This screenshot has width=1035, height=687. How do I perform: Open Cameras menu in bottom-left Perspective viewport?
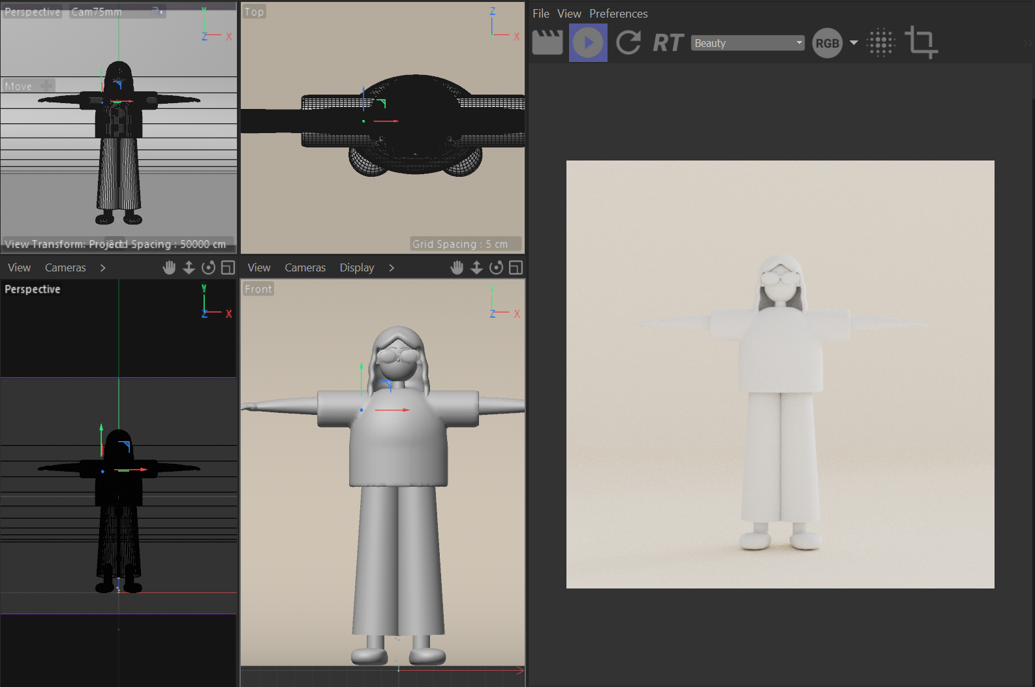[65, 267]
